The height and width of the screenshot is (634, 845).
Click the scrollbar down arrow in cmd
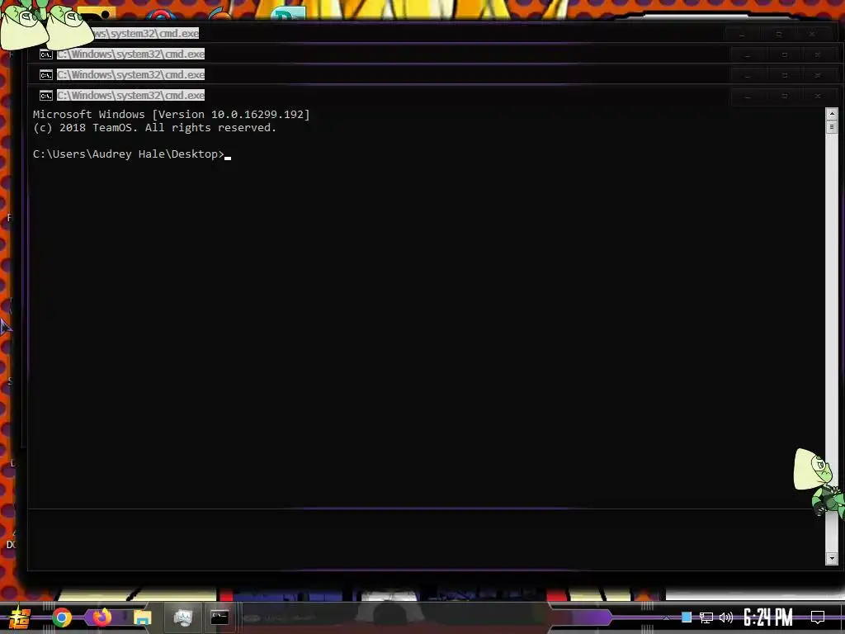tap(832, 559)
